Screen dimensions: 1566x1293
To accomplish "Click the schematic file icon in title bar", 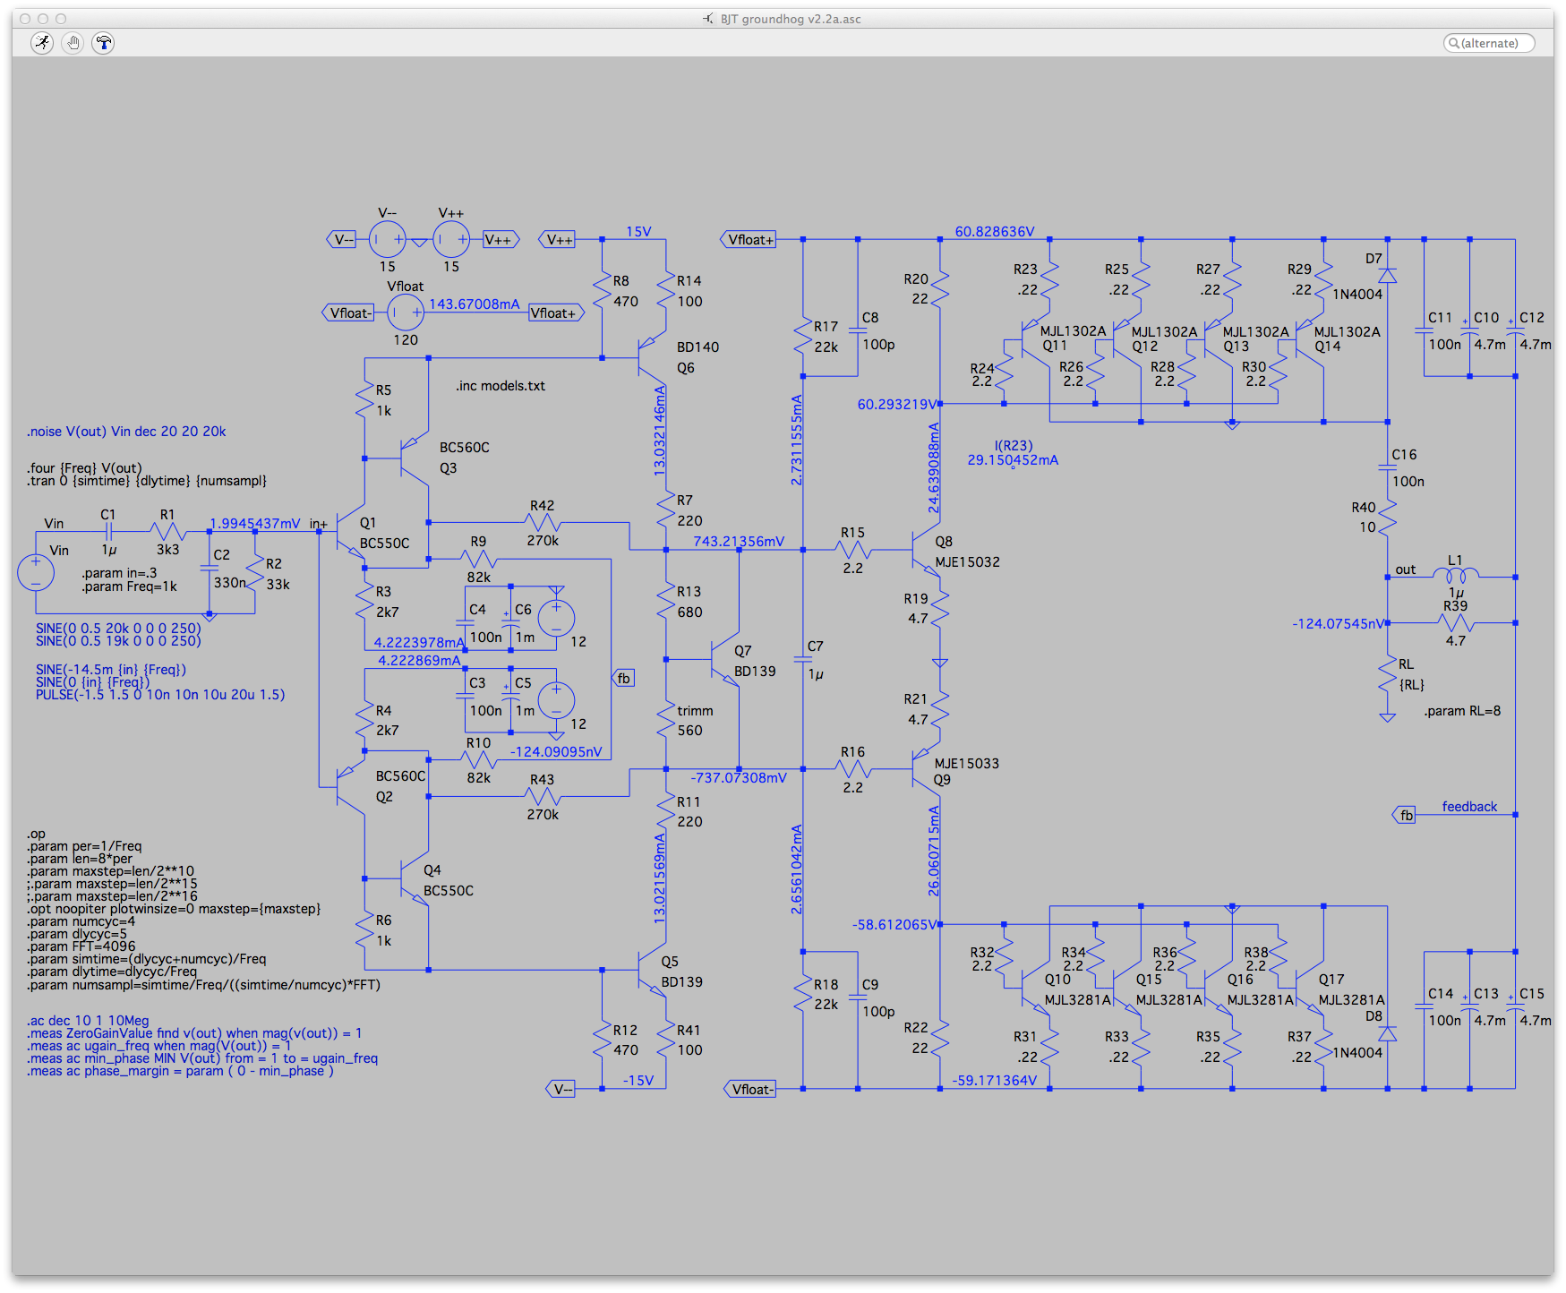I will (708, 19).
